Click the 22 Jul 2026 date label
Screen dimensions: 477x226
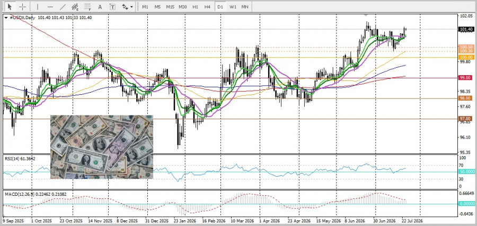(412, 221)
